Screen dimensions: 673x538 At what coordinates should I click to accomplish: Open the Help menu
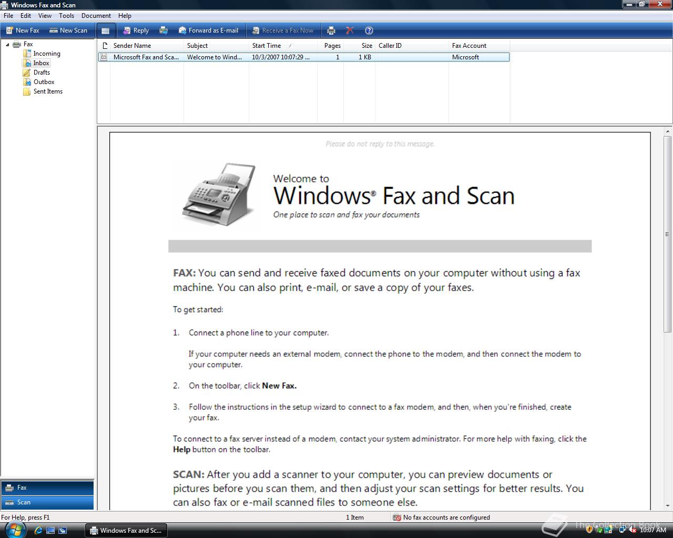click(x=125, y=16)
